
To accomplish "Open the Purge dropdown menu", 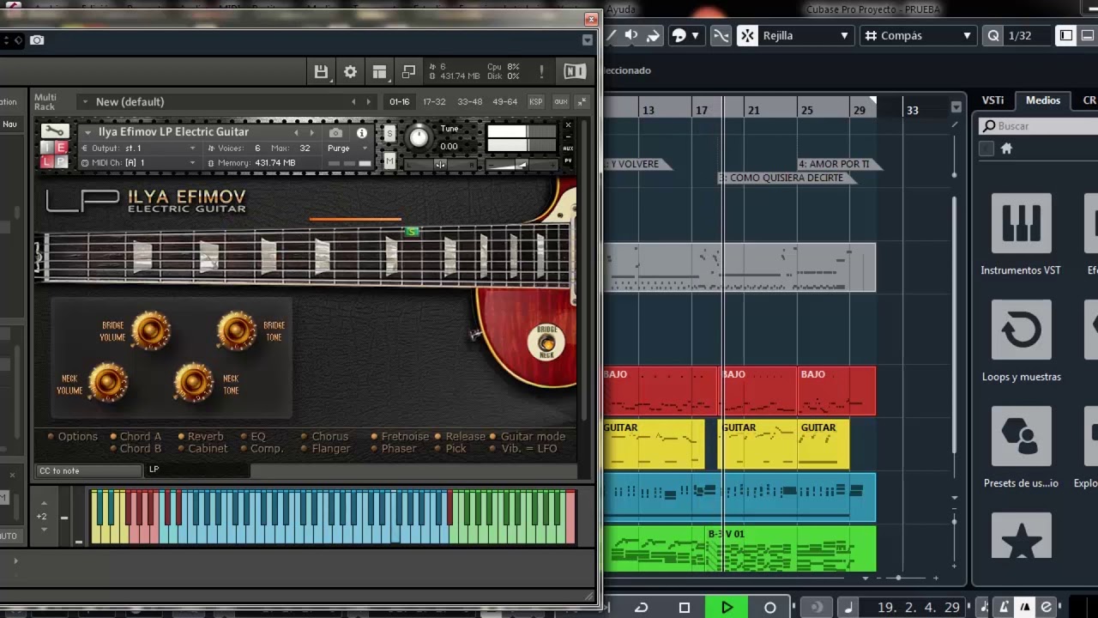I will pyautogui.click(x=348, y=148).
